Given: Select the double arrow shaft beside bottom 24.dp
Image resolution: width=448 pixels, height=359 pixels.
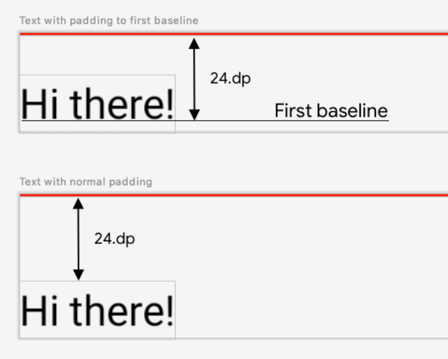Looking at the screenshot, I should pyautogui.click(x=78, y=239).
